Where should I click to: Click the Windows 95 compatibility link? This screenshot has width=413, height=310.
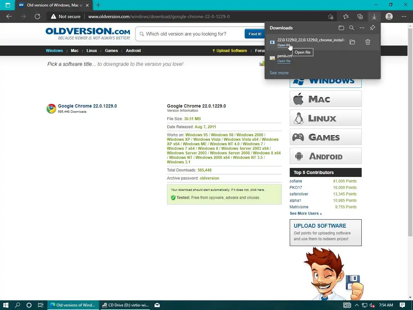coord(196,135)
